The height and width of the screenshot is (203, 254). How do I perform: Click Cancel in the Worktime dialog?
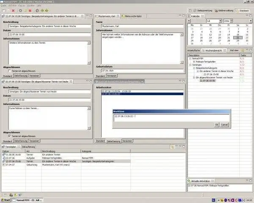224,125
